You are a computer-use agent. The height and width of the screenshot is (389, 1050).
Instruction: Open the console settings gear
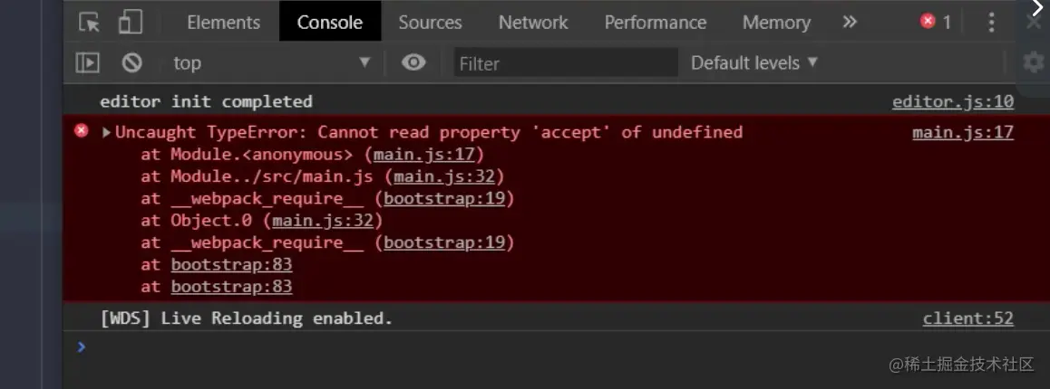1034,62
